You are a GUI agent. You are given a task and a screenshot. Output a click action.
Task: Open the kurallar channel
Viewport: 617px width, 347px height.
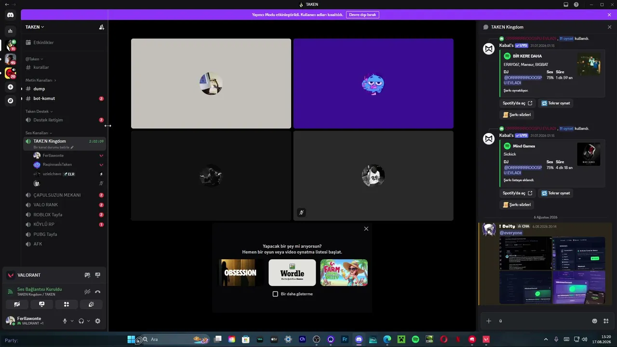(x=64, y=67)
